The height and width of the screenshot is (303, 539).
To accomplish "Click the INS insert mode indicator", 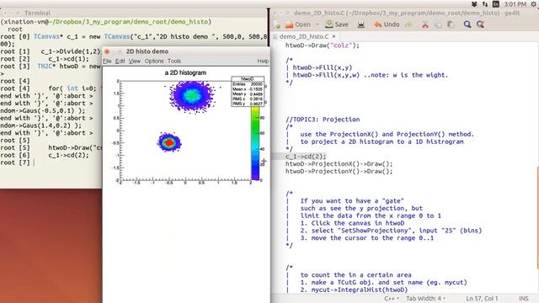I will (524, 299).
